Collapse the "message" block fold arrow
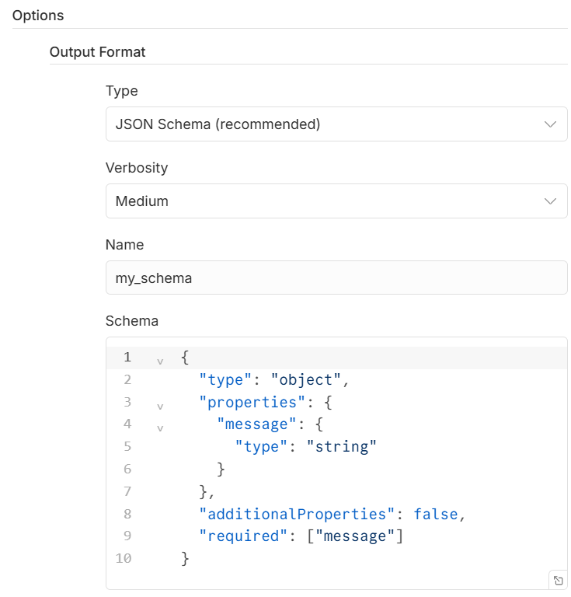571x597 pixels. point(160,428)
